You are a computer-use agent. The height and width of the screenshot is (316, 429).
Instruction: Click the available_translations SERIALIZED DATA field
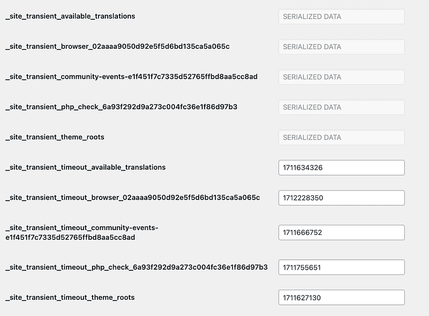click(x=341, y=17)
